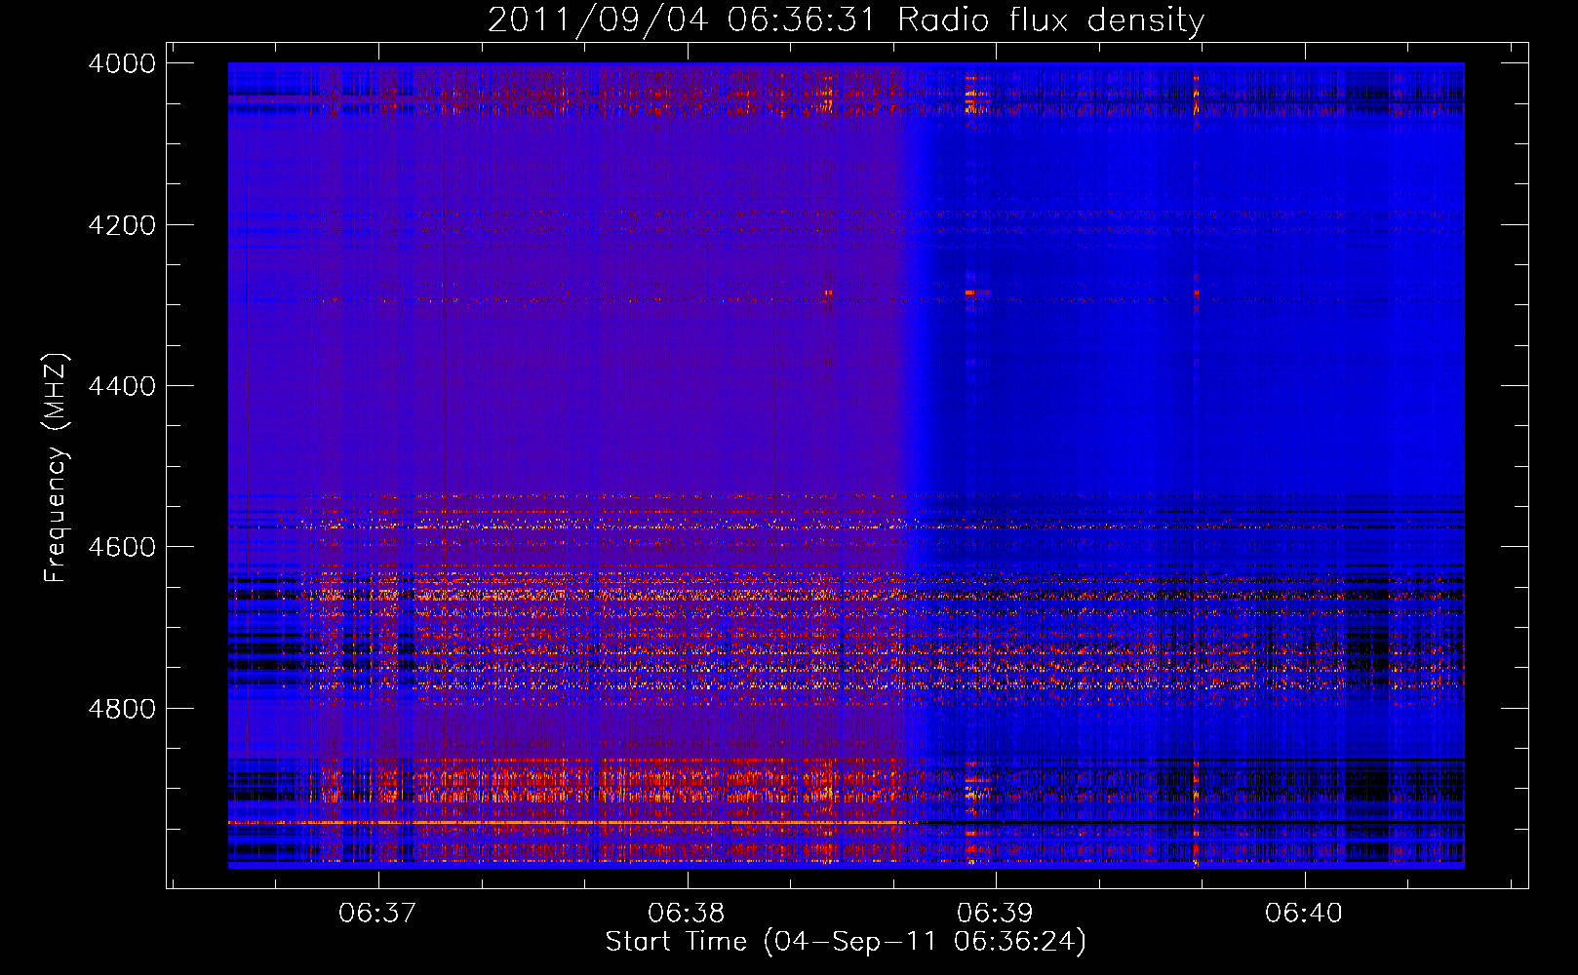Click the 06:38 time axis label
Image resolution: width=1578 pixels, height=975 pixels.
tap(687, 913)
